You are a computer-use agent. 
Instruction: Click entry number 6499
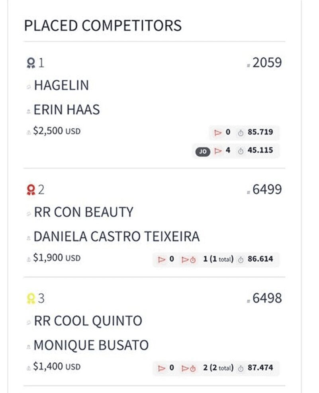pos(267,189)
